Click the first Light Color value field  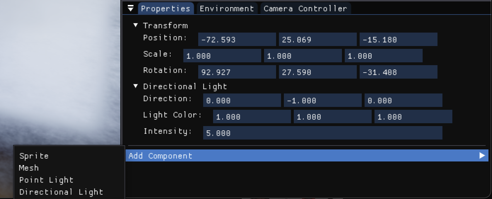[x=252, y=117]
